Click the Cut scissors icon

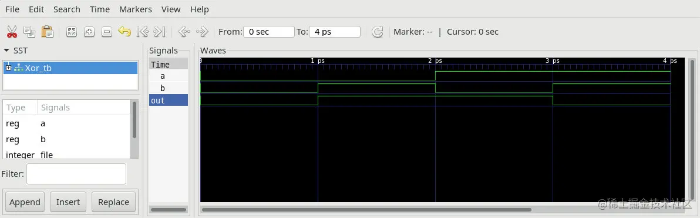(12, 32)
